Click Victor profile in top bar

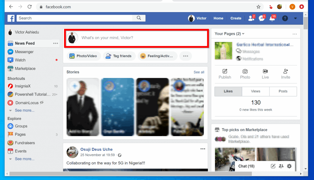point(197,18)
